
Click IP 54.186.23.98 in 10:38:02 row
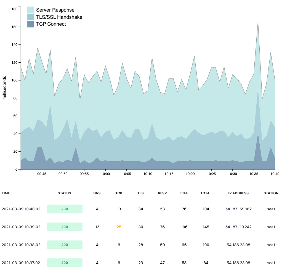tap(238, 245)
